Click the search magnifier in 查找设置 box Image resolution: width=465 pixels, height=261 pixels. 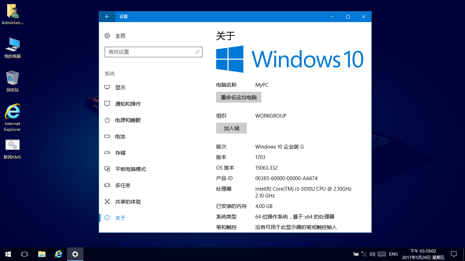click(x=197, y=52)
